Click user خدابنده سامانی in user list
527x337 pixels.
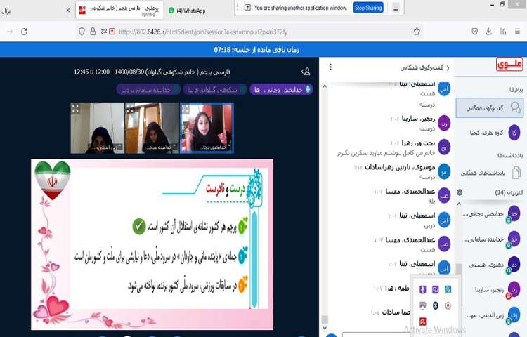[490, 239]
